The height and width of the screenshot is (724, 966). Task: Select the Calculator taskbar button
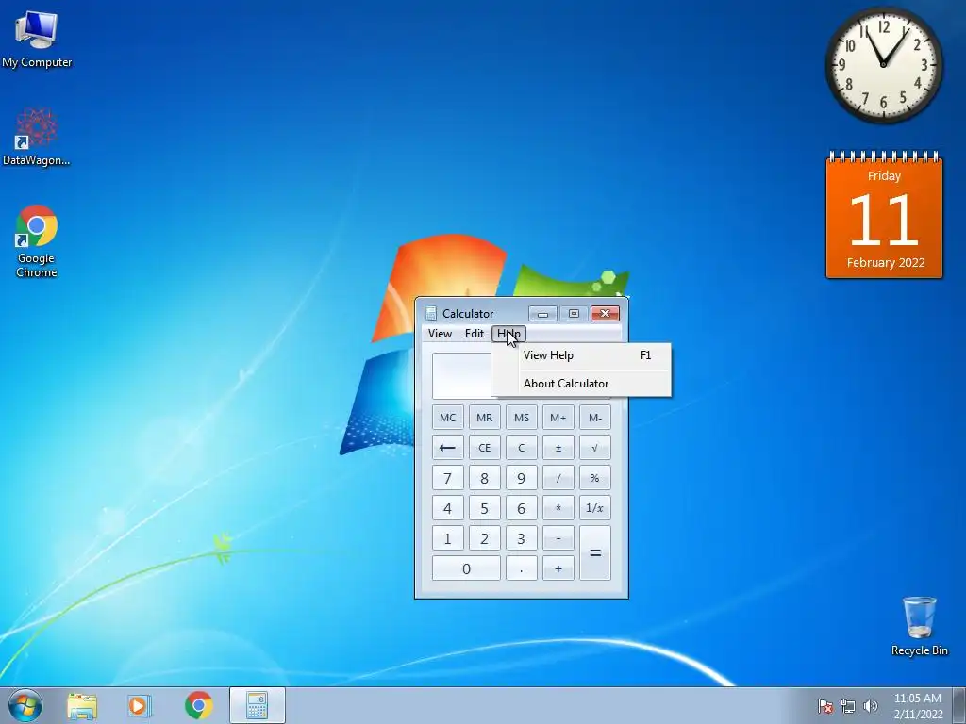[x=257, y=706]
